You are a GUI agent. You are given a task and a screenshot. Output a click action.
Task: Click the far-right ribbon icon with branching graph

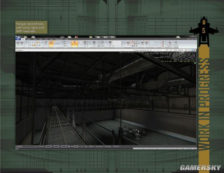(x=176, y=43)
